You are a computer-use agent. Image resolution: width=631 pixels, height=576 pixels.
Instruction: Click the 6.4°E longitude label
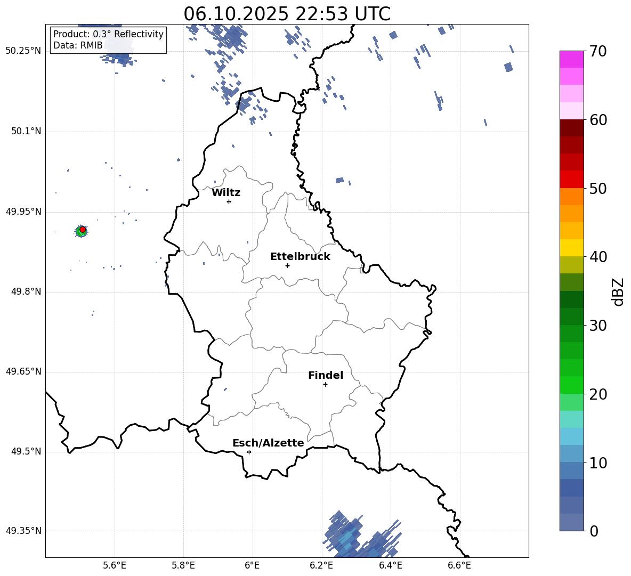[390, 565]
